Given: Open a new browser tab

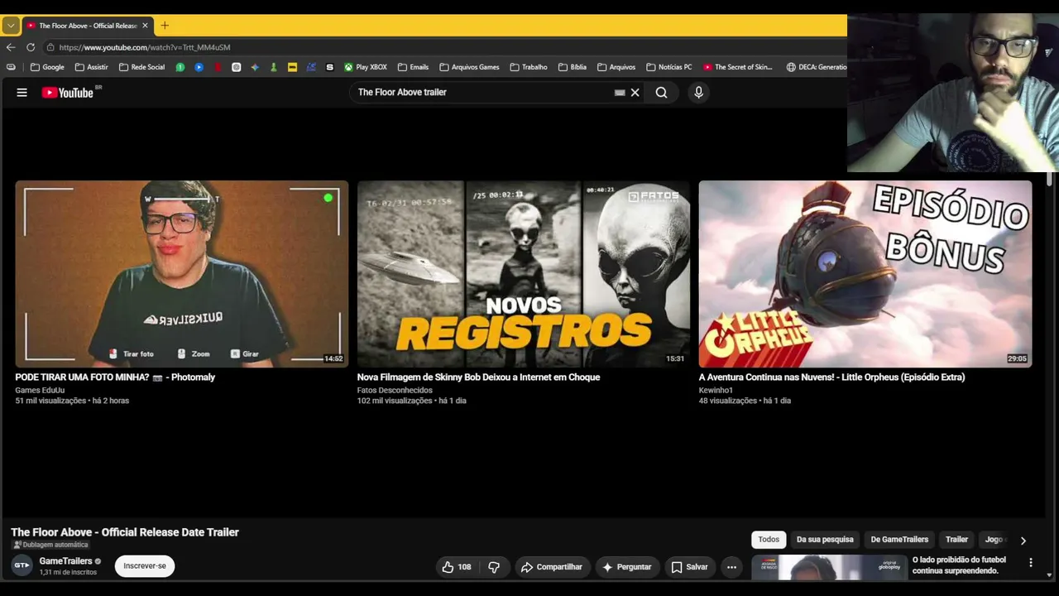Looking at the screenshot, I should click(165, 26).
